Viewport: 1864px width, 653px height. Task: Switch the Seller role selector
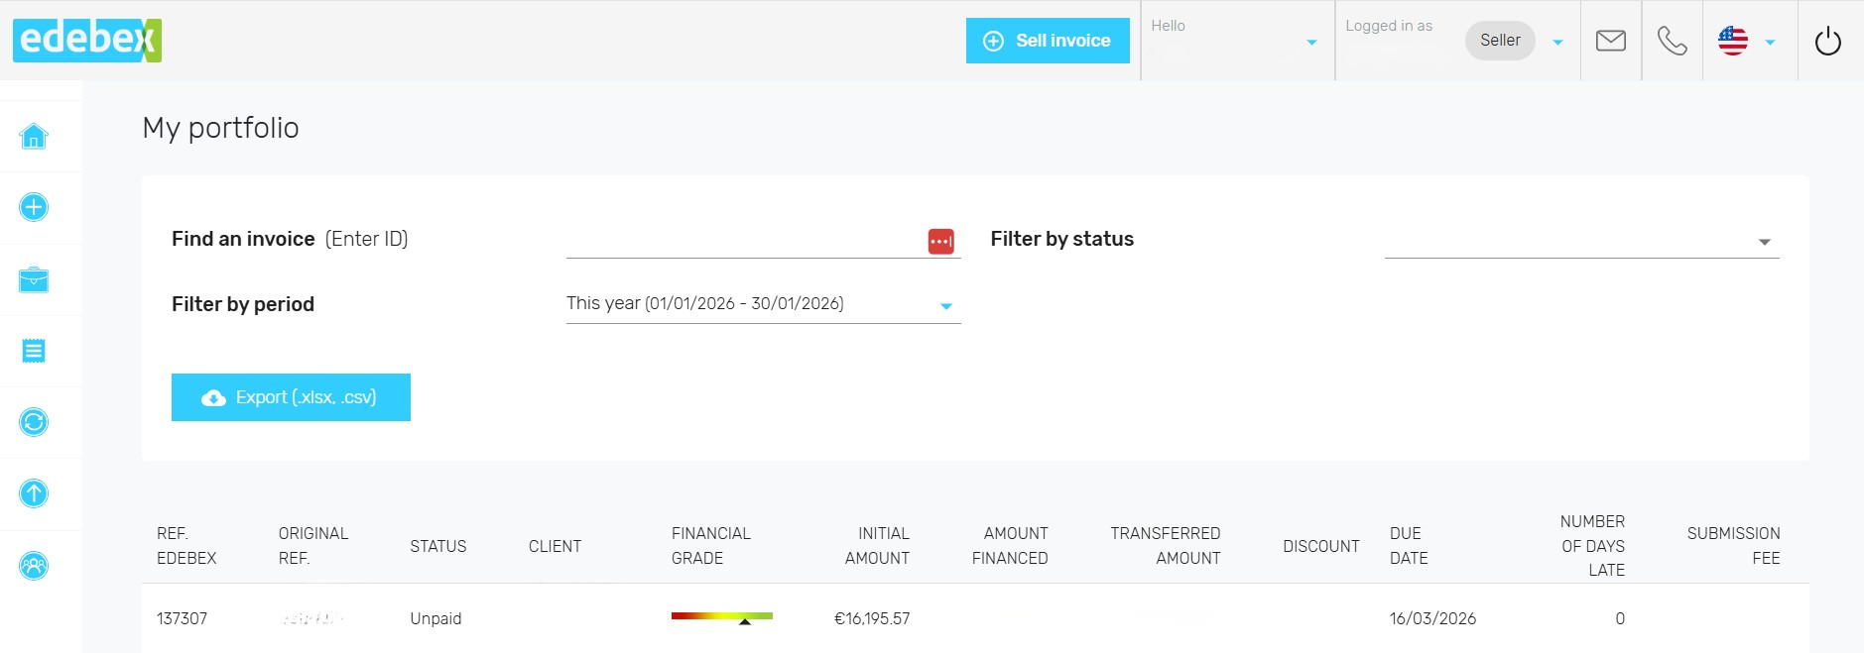point(1514,41)
